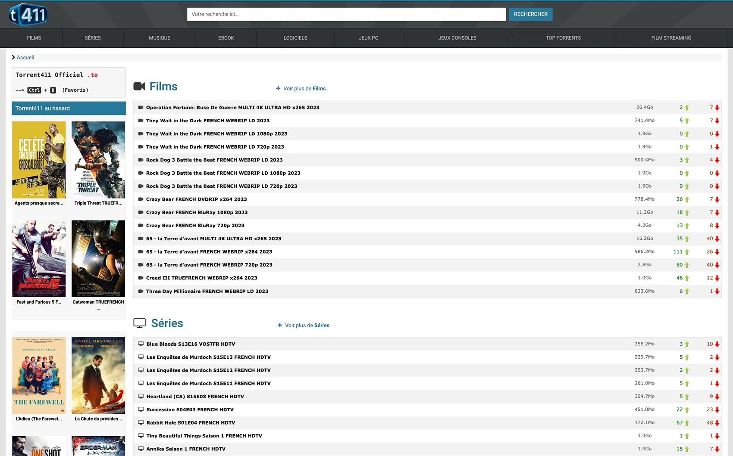Click red leechers arrow on Rabbit Hole row
The image size is (733, 456).
click(717, 423)
